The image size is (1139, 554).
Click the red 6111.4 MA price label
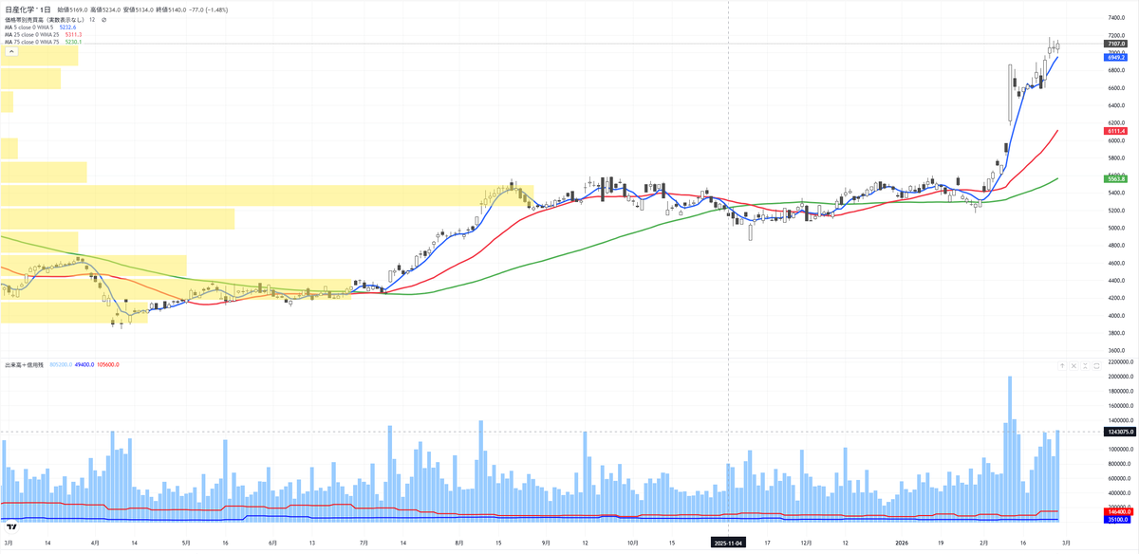click(1116, 131)
